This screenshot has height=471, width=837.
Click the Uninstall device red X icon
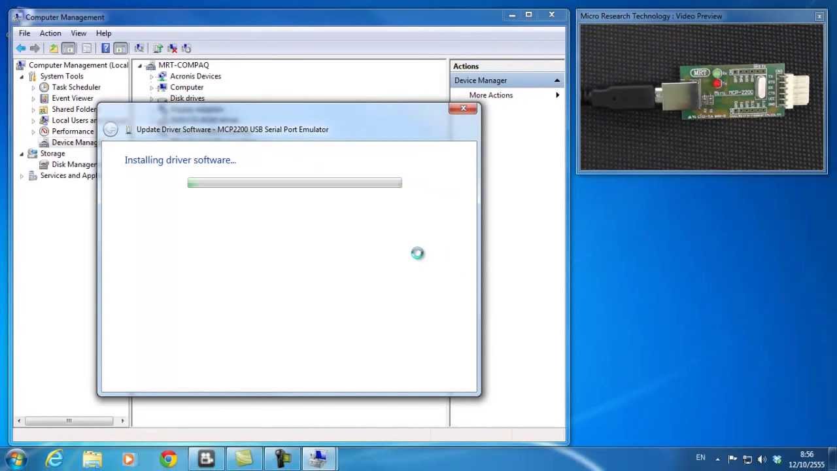pyautogui.click(x=173, y=48)
